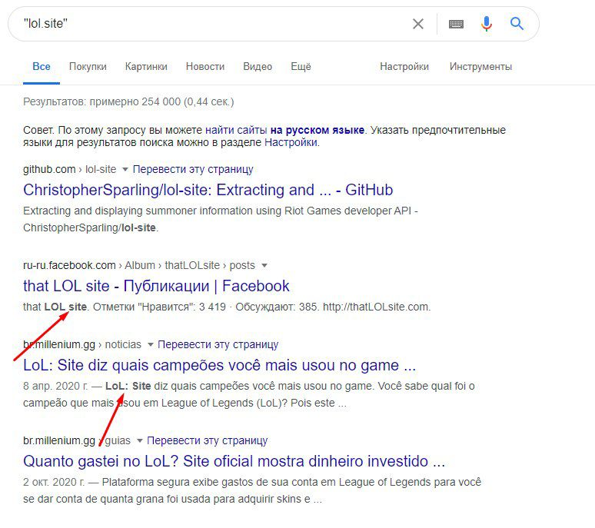Open Настройки in the search toolbar

point(404,67)
